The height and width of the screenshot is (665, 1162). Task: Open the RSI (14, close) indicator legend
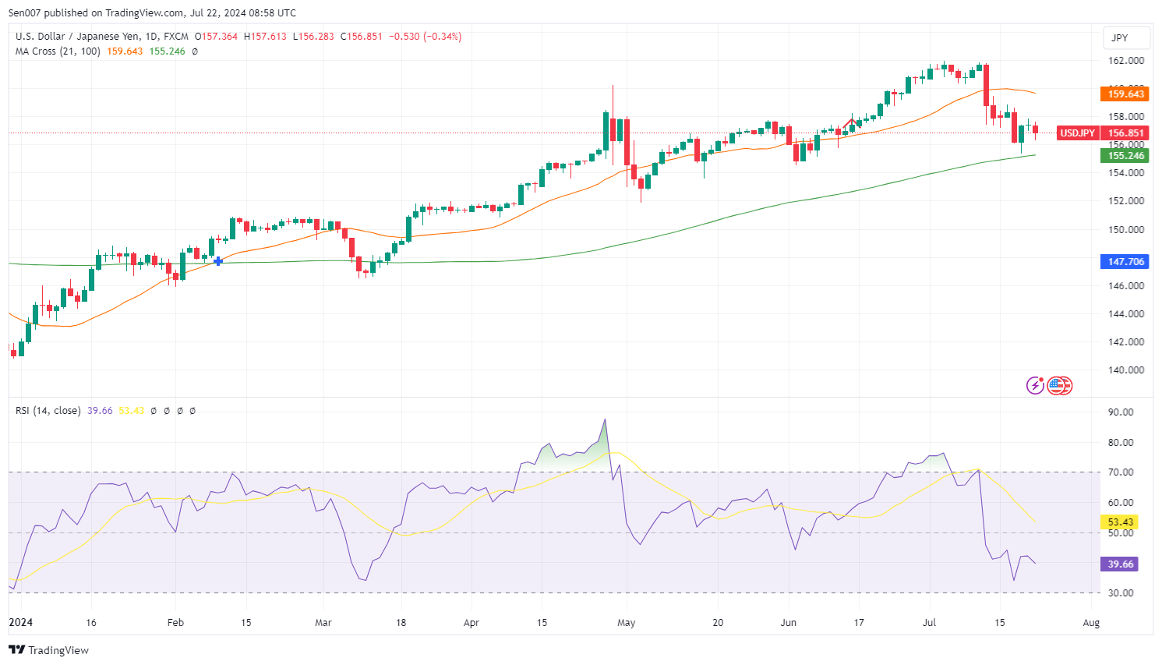click(x=48, y=411)
